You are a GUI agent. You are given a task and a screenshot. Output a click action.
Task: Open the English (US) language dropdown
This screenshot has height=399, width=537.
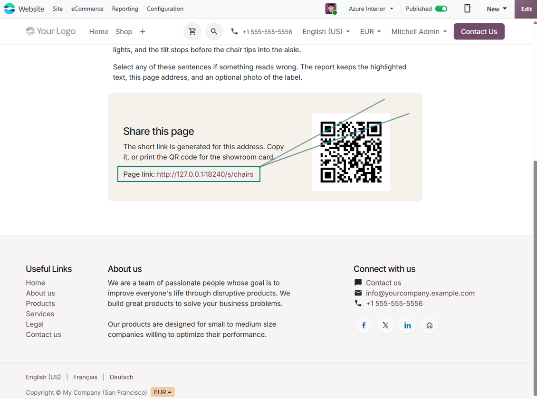coord(326,31)
